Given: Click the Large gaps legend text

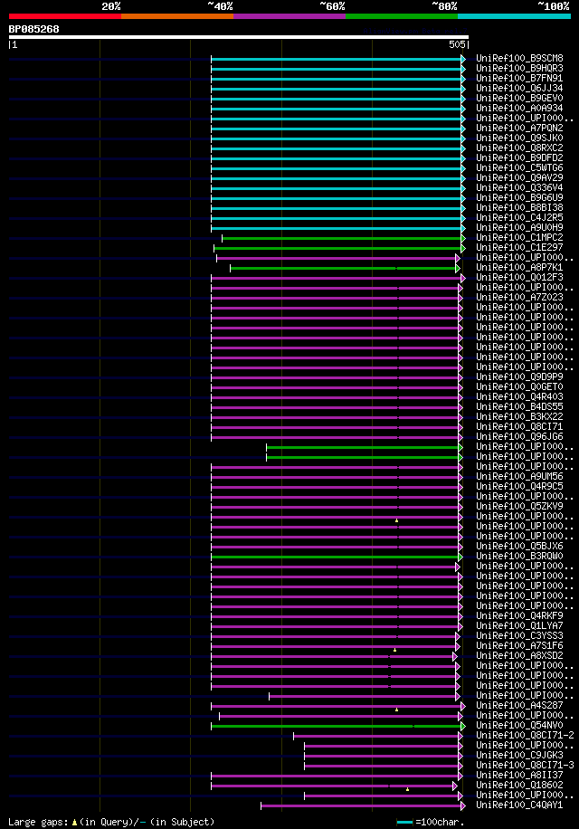Looking at the screenshot, I should coord(111,822).
